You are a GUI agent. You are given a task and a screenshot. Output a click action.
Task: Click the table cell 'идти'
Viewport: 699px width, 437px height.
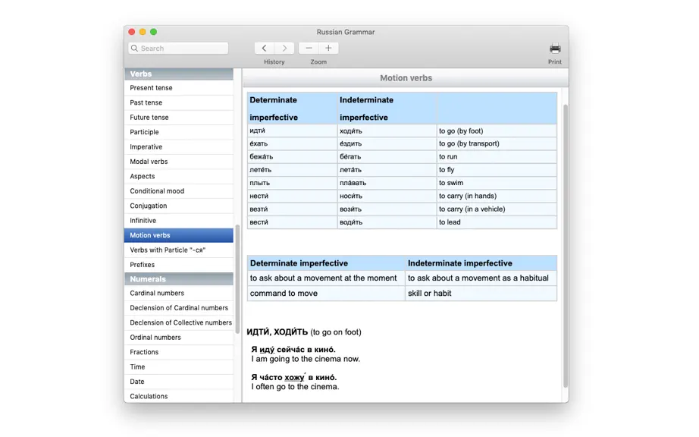292,130
